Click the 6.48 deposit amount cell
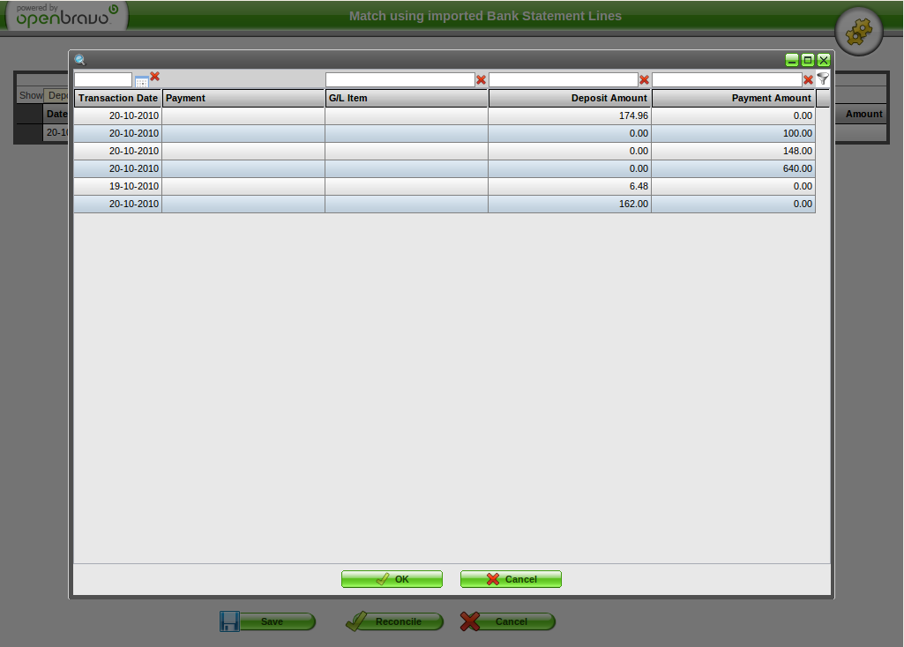Image resolution: width=904 pixels, height=647 pixels. pos(570,187)
